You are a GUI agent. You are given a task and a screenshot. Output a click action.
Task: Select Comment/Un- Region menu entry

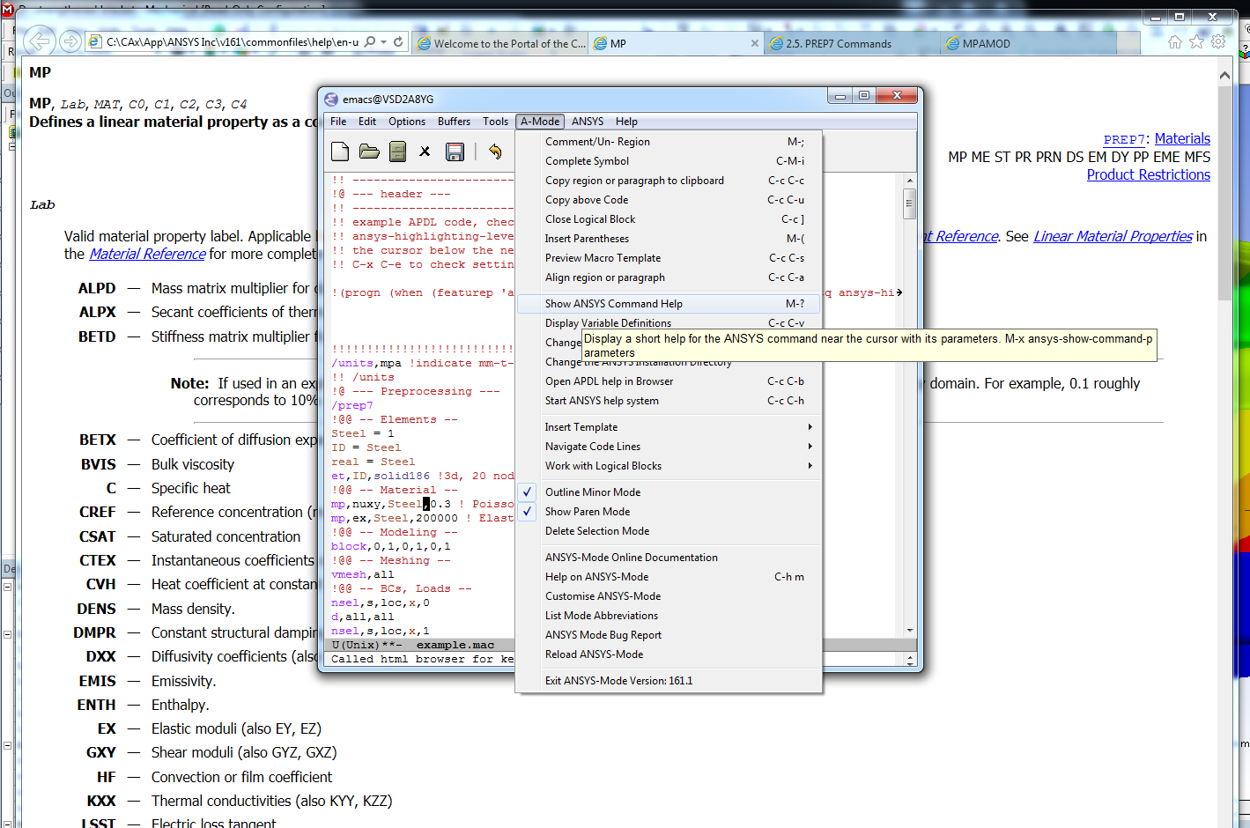[669, 142]
